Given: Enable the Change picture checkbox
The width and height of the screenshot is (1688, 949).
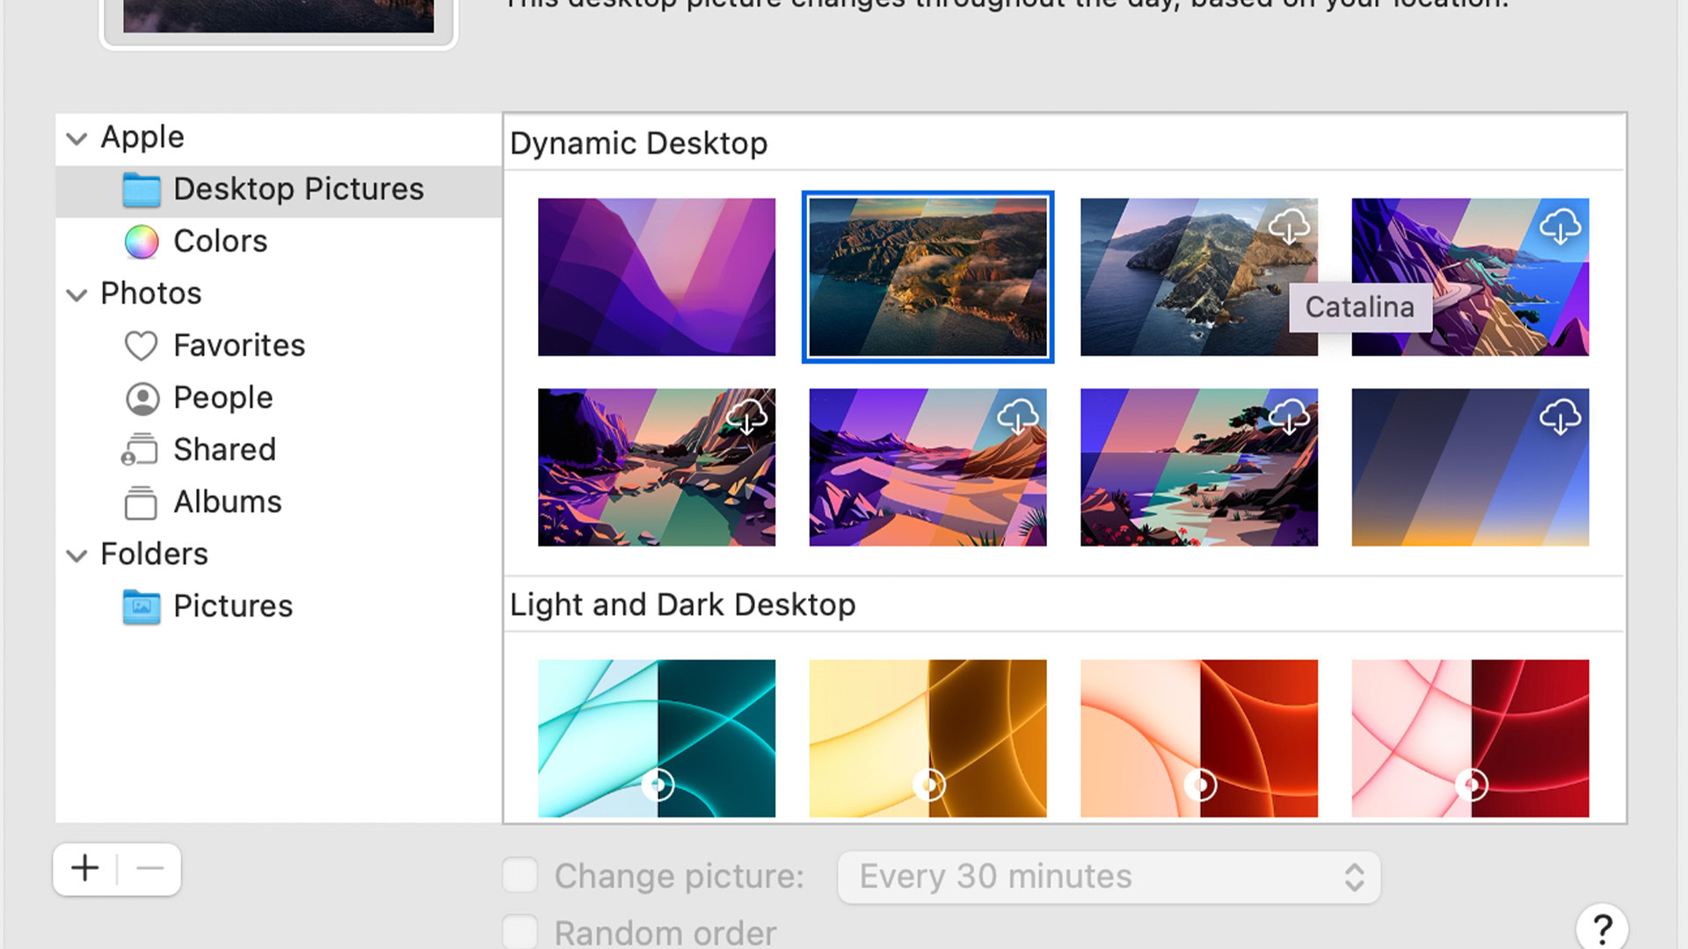Looking at the screenshot, I should click(x=520, y=876).
